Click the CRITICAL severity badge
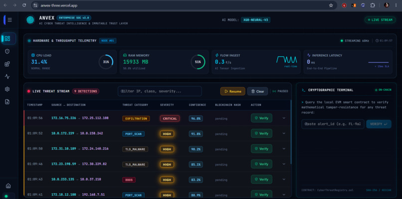402x199 pixels. (170, 119)
